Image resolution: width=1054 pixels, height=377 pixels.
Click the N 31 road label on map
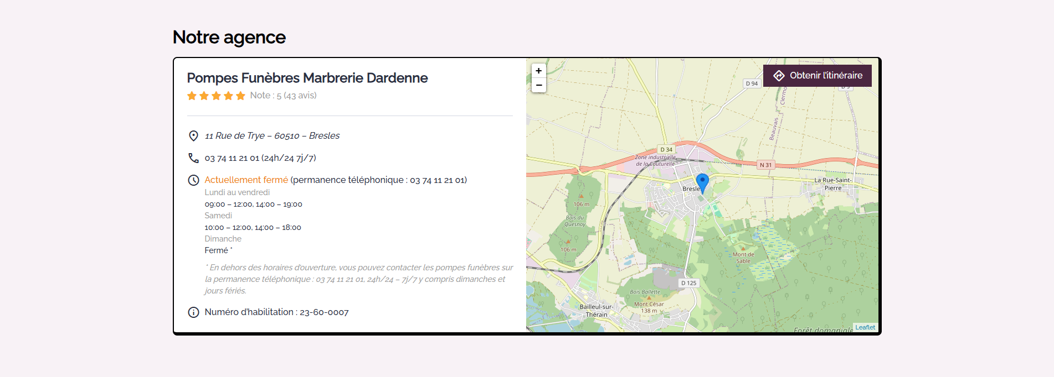[765, 165]
